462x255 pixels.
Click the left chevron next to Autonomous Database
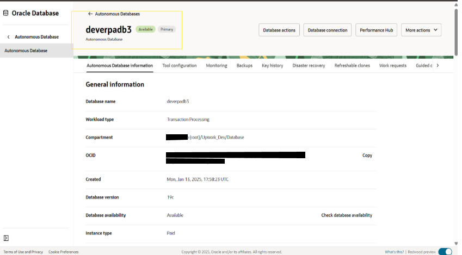pyautogui.click(x=8, y=37)
